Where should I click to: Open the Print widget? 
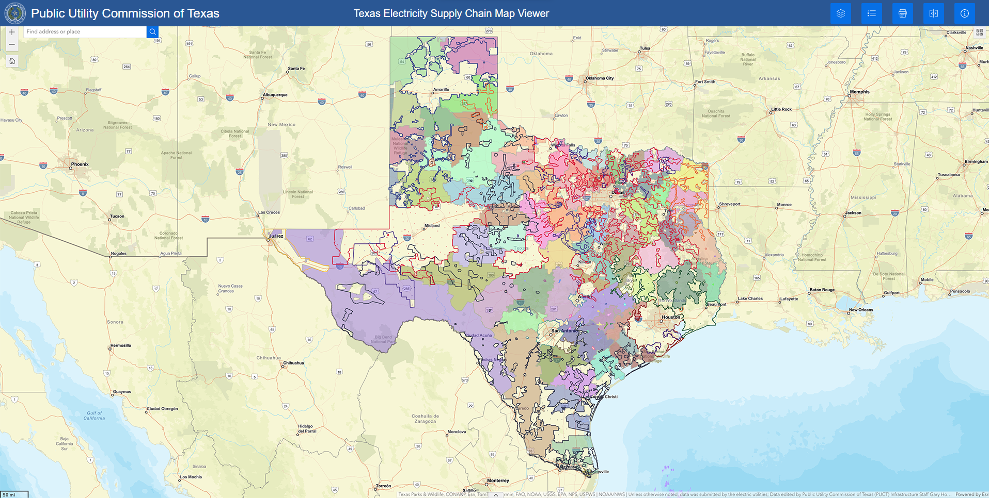tap(902, 13)
